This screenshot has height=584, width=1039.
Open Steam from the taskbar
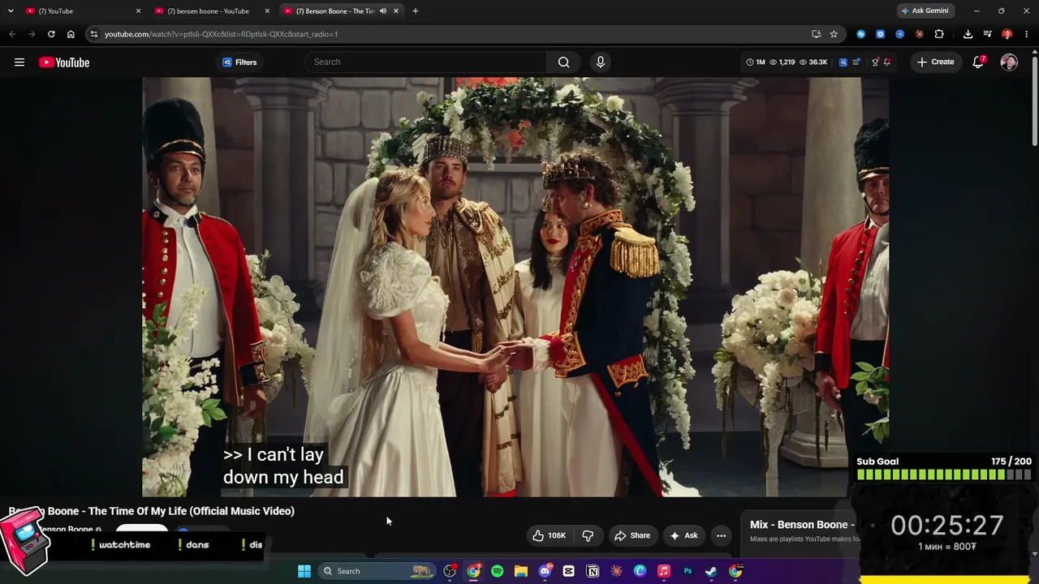click(x=711, y=571)
